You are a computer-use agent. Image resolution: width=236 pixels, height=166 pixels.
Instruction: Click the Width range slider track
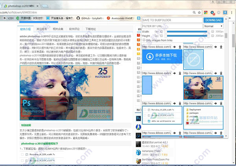click(186, 31)
